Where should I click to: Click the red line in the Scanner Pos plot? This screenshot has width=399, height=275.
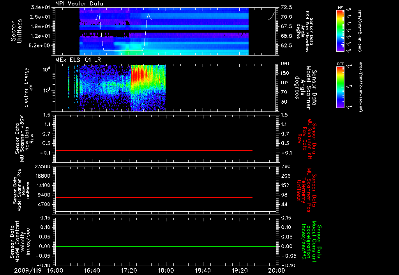tap(154, 197)
